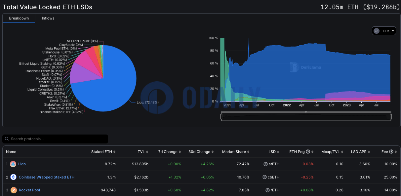This screenshot has height=196, width=401.
Task: Click Rocket Pool's staked ETH '943,748'
Action: click(x=108, y=190)
